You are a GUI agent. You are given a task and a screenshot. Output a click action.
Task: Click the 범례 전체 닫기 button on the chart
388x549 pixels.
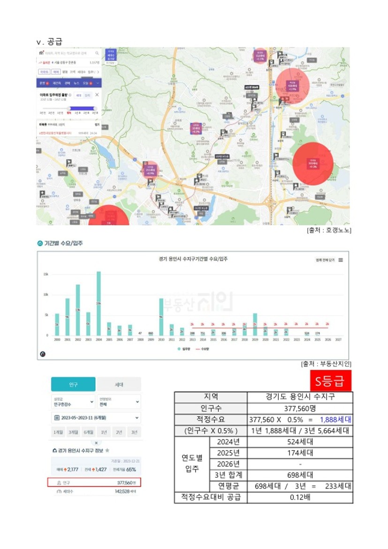click(325, 260)
